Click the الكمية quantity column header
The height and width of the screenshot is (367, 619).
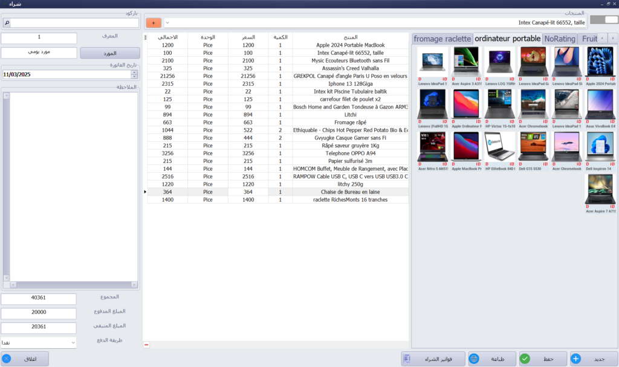pyautogui.click(x=280, y=37)
